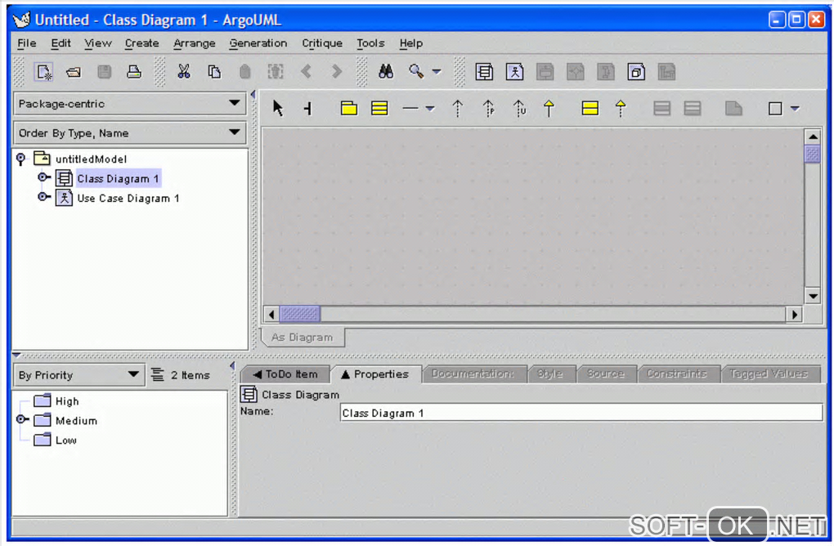Screen dimensions: 834x546
Task: Create a new class diagram via toolbar icon
Action: pyautogui.click(x=484, y=72)
